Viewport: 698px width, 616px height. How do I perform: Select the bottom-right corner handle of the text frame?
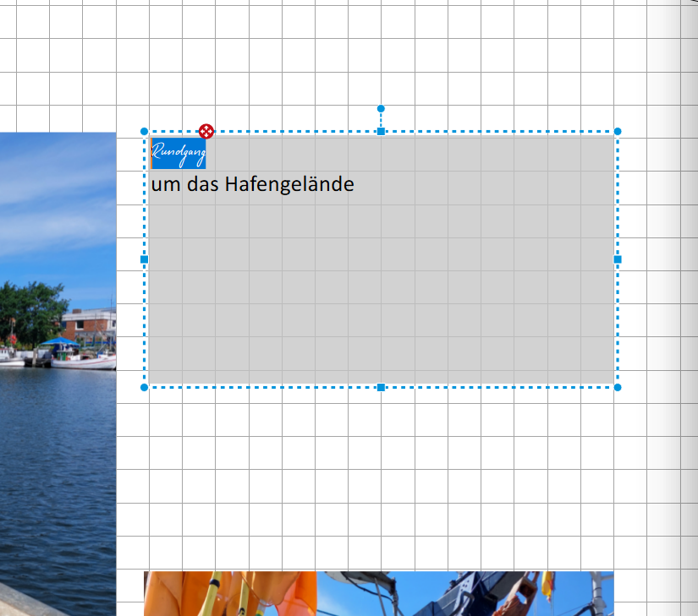(x=618, y=388)
